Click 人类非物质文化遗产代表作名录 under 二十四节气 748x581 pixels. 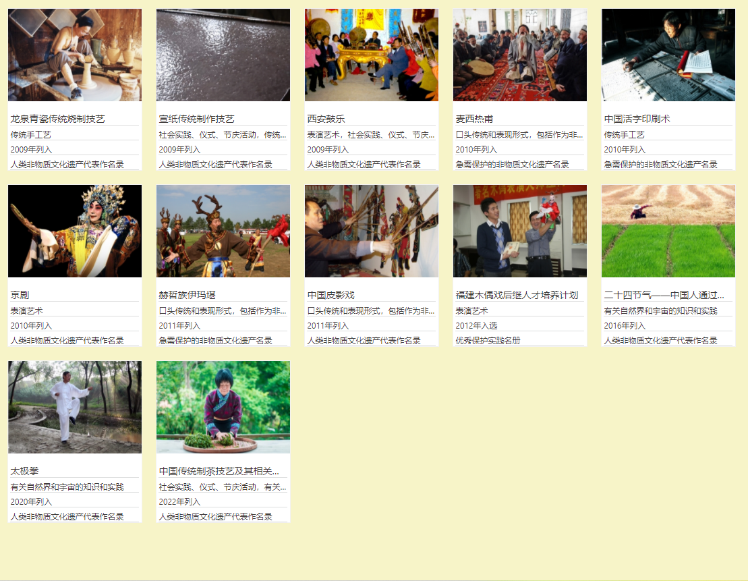661,340
